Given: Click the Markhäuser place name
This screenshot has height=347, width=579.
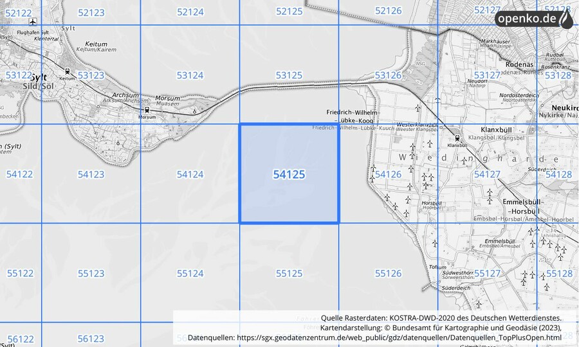Looking at the screenshot, I should [495, 42].
